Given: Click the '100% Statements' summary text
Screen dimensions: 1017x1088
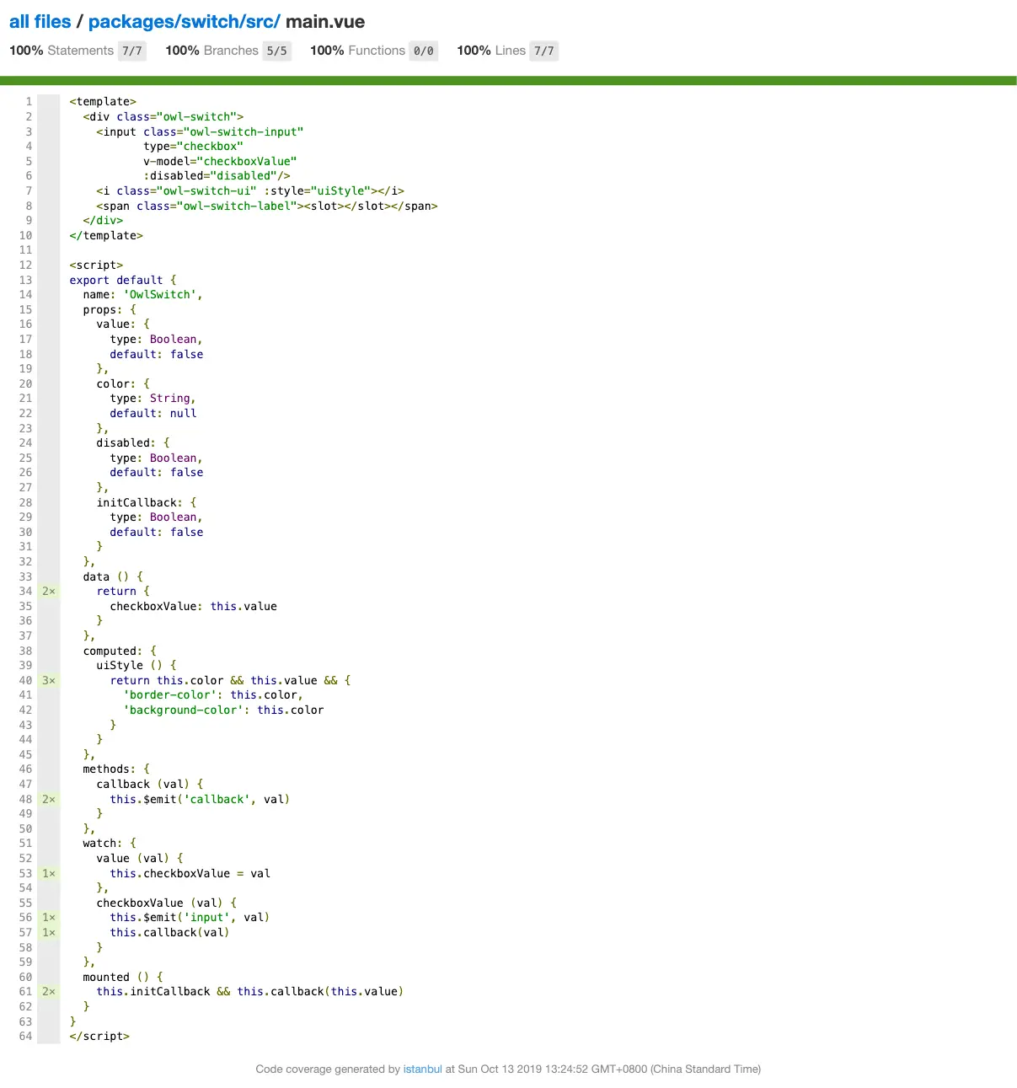Looking at the screenshot, I should (x=62, y=51).
